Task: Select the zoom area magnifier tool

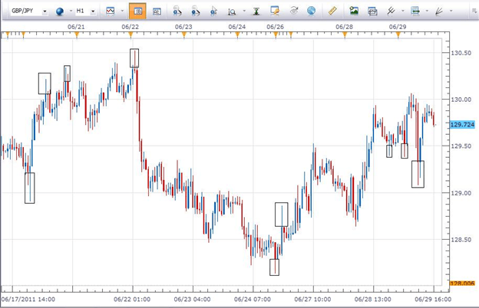Action: 232,11
